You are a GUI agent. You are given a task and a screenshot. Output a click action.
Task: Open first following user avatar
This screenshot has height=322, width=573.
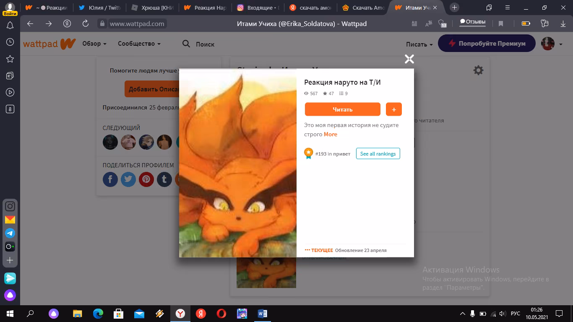pos(110,142)
